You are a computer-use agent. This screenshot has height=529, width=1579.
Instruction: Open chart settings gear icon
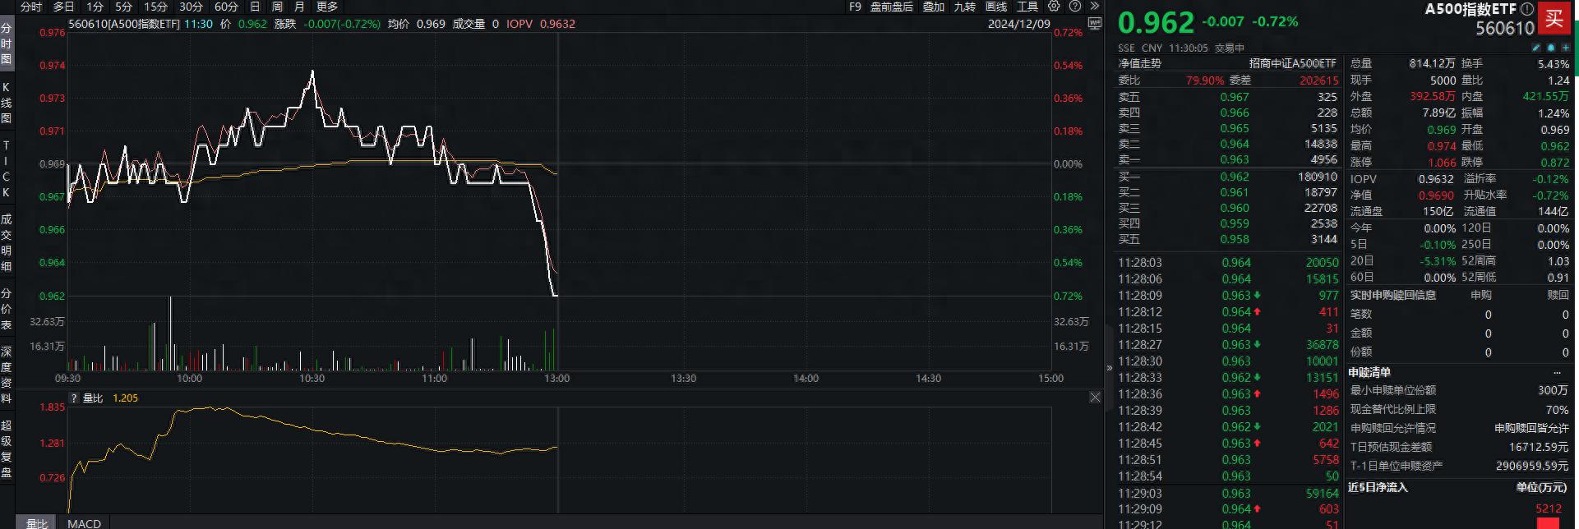pos(1054,7)
